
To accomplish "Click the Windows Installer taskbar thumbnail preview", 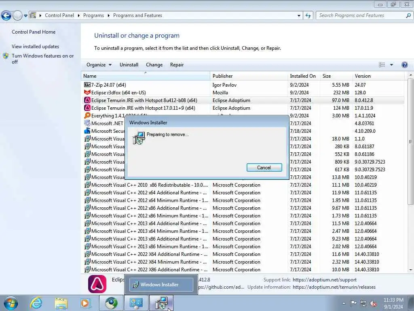I will (x=161, y=285).
